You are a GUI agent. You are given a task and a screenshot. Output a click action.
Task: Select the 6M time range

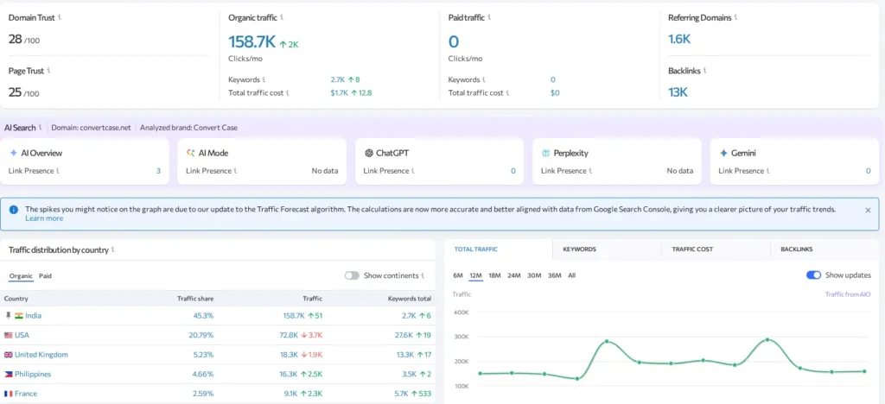tap(458, 275)
